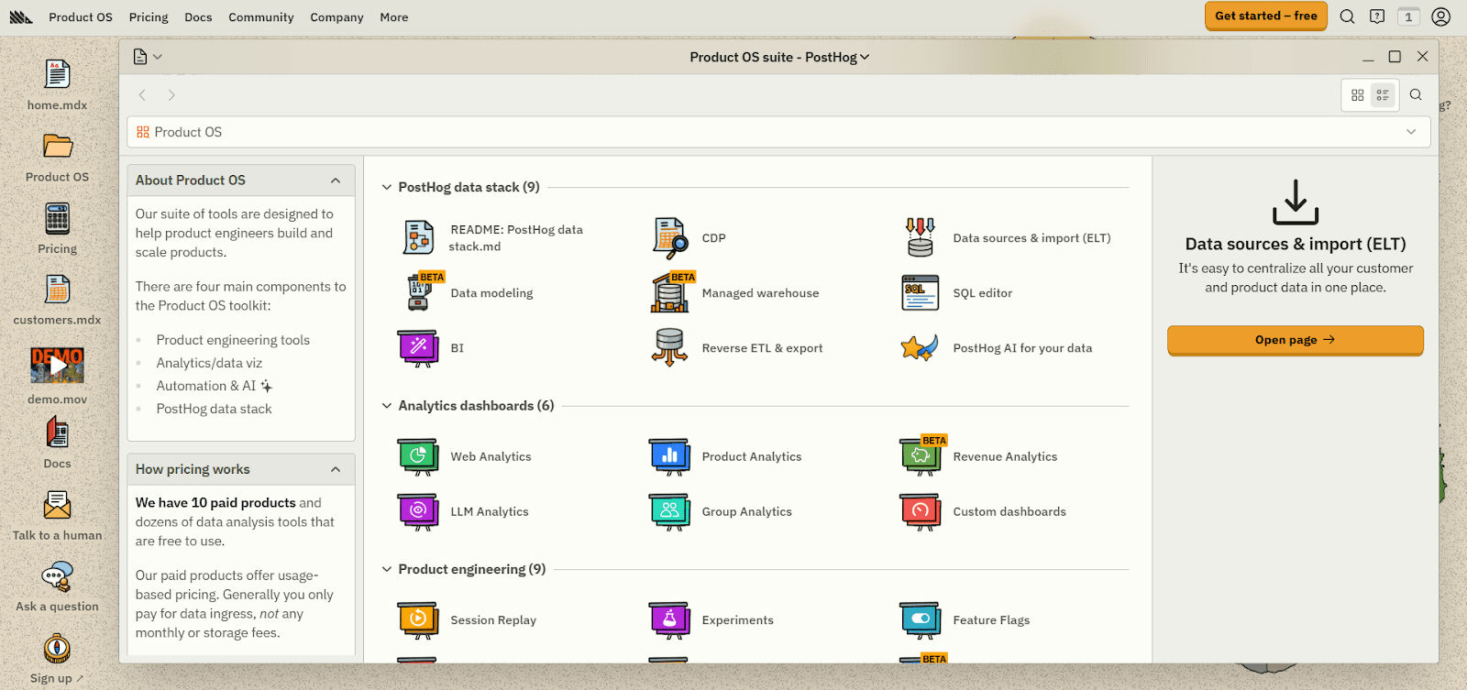Open the user account icon

click(x=1441, y=16)
